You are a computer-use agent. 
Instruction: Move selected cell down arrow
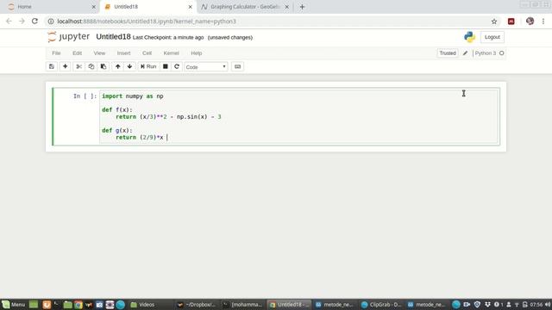click(129, 66)
